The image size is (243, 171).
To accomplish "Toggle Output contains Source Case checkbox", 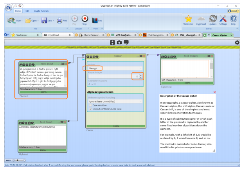I will coord(90,109).
